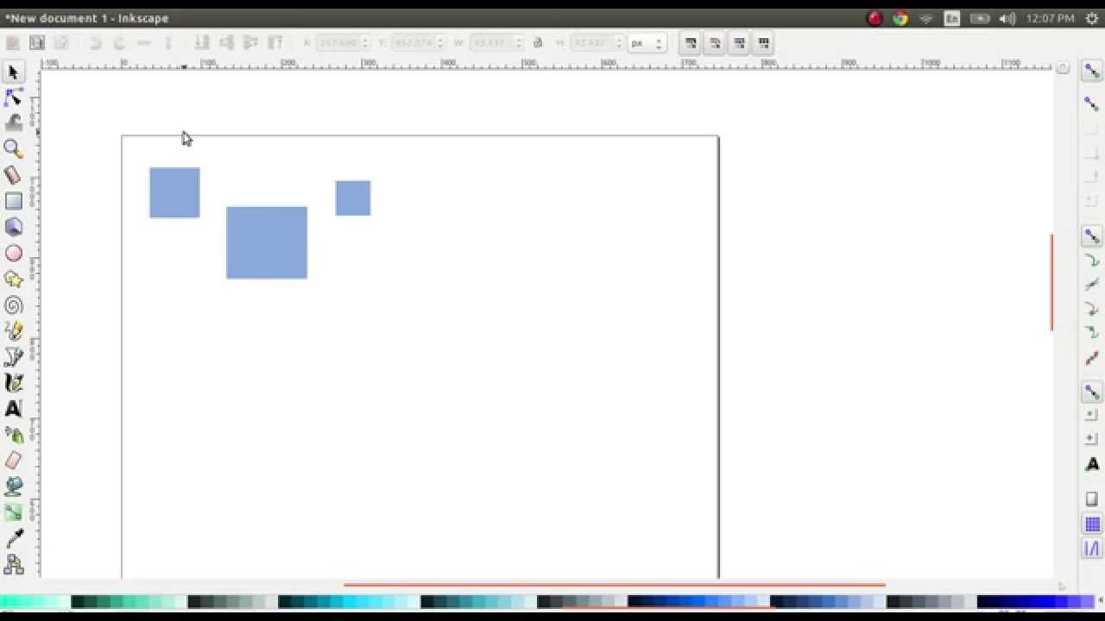Select the Eraser tool
This screenshot has width=1105, height=621.
coord(13,460)
